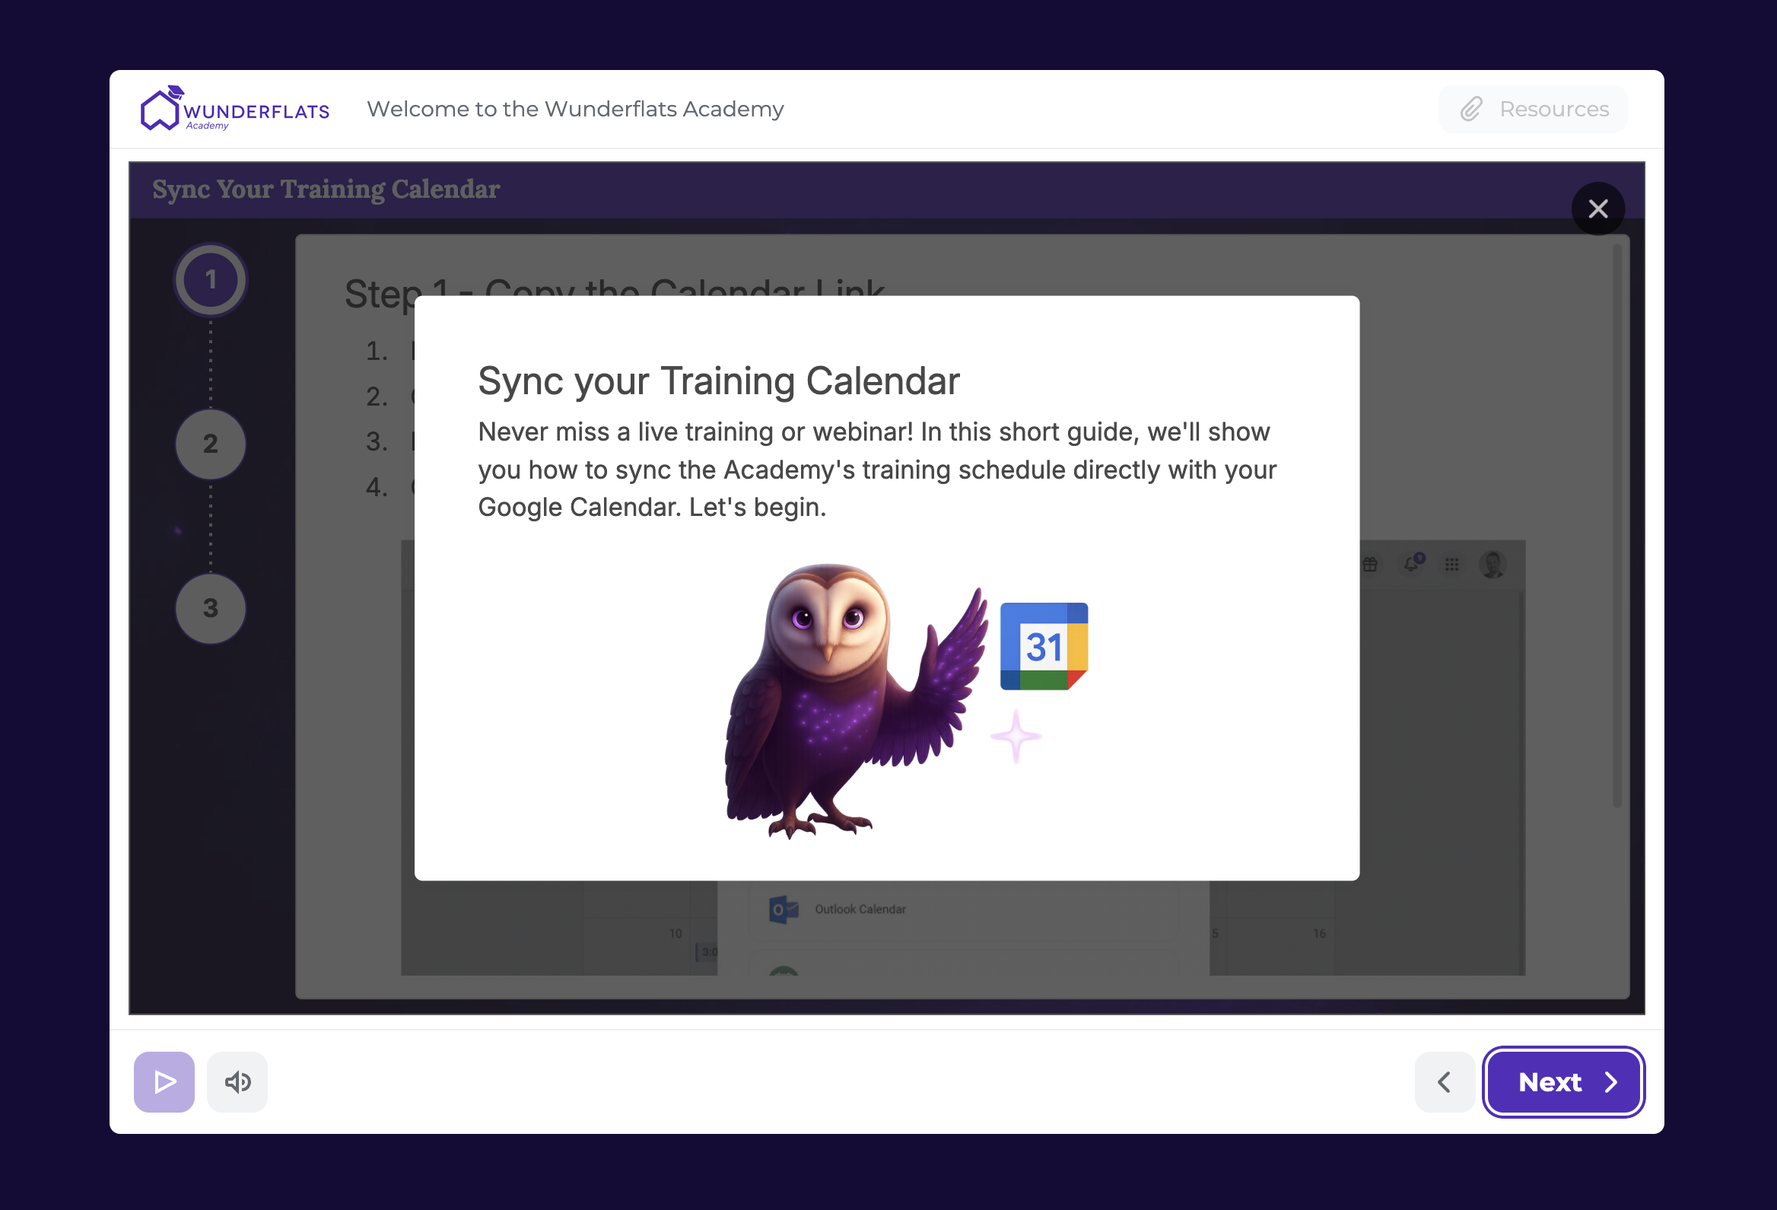Click the Sync Your Training Calendar header
Image resolution: width=1777 pixels, height=1210 pixels.
pyautogui.click(x=326, y=189)
